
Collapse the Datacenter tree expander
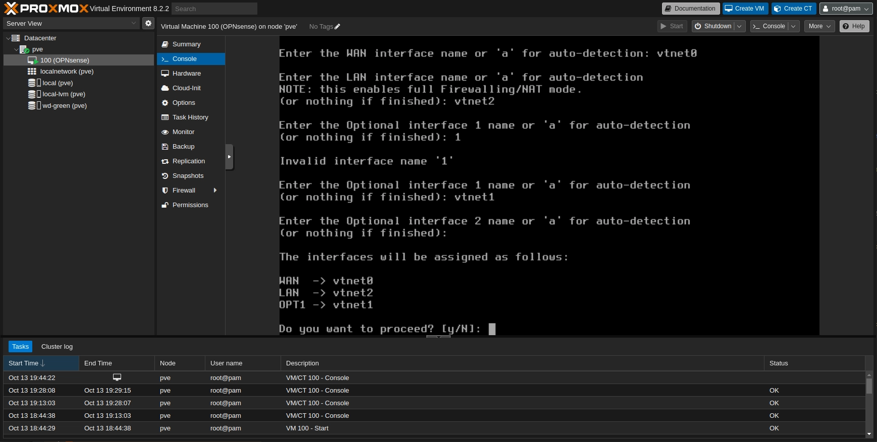tap(8, 38)
